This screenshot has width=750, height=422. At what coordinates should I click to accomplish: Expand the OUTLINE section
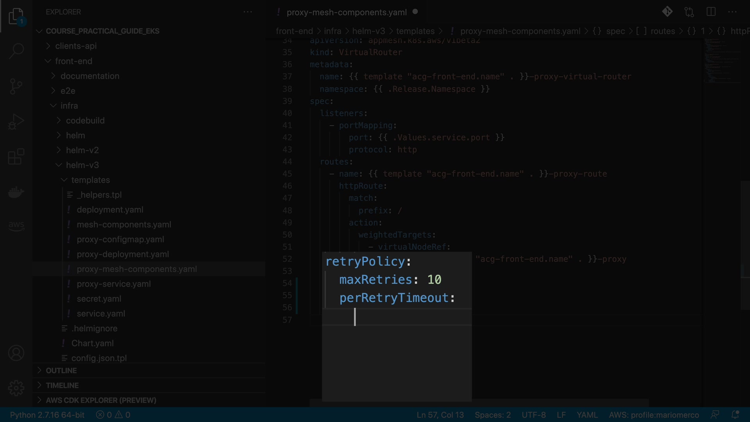[x=61, y=370]
